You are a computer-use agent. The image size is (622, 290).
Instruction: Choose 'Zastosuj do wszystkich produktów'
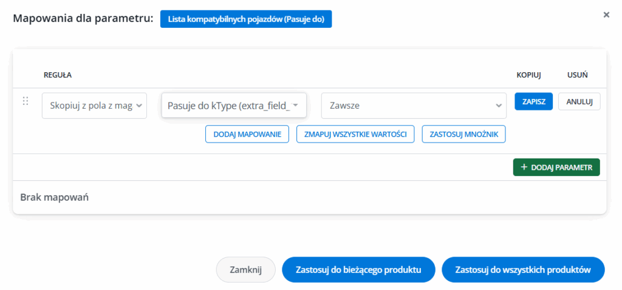523,270
